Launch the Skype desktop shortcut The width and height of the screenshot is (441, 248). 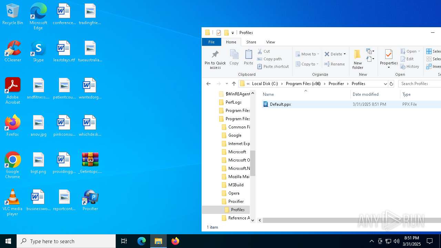[x=38, y=51]
